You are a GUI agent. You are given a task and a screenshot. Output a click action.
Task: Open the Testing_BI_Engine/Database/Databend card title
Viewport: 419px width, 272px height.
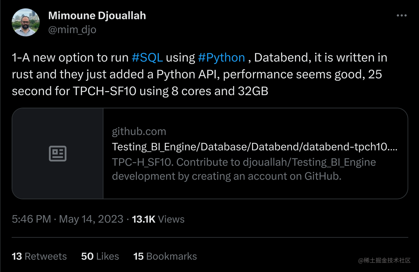[254, 147]
